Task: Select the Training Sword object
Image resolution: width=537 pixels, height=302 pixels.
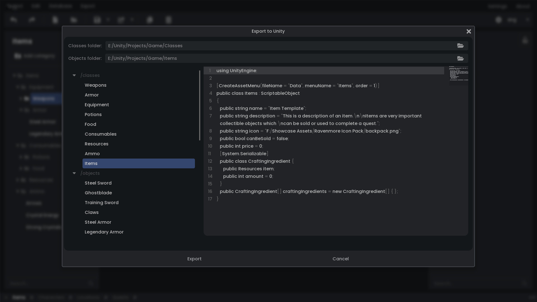Action: [x=102, y=202]
